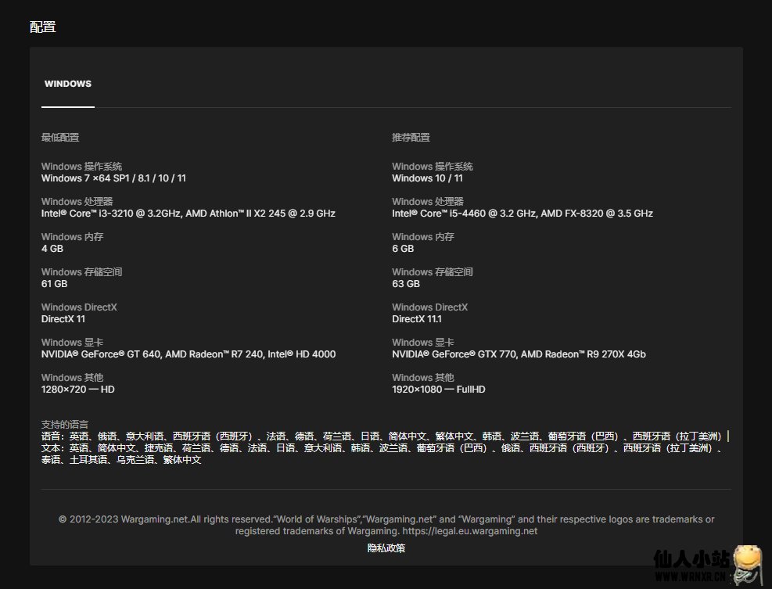Click the legal.eu.wargaming.net URL
This screenshot has width=772, height=589.
pos(470,531)
